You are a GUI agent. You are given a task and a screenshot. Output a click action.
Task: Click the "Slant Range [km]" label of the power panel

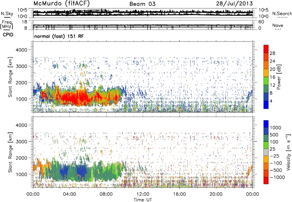click(x=10, y=77)
